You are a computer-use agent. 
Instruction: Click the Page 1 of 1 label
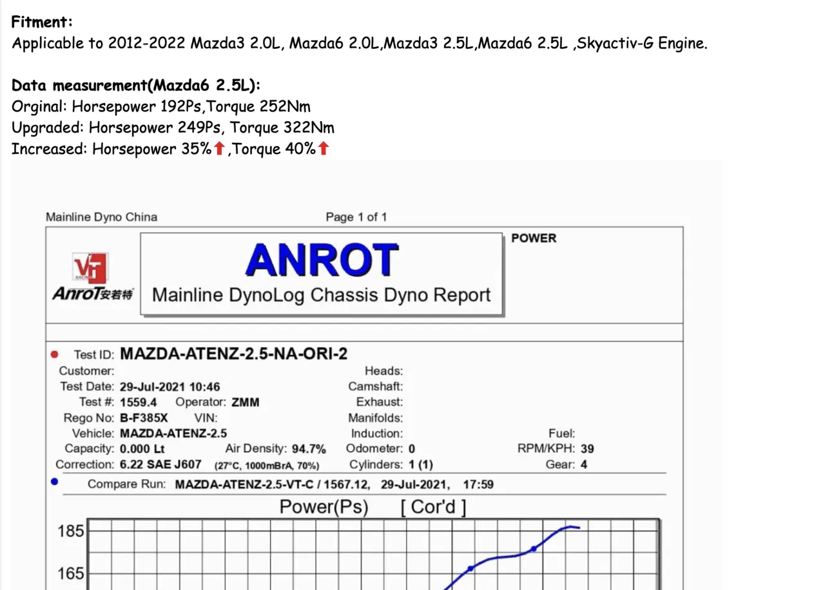[356, 217]
